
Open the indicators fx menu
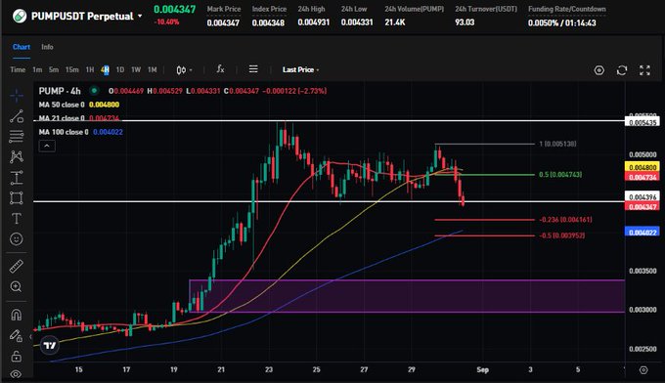point(220,69)
